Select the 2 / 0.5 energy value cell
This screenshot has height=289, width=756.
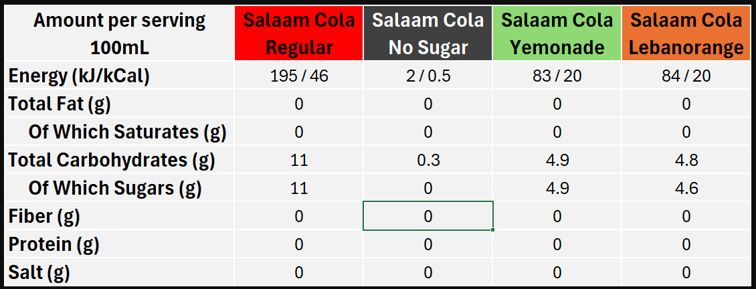click(x=428, y=76)
